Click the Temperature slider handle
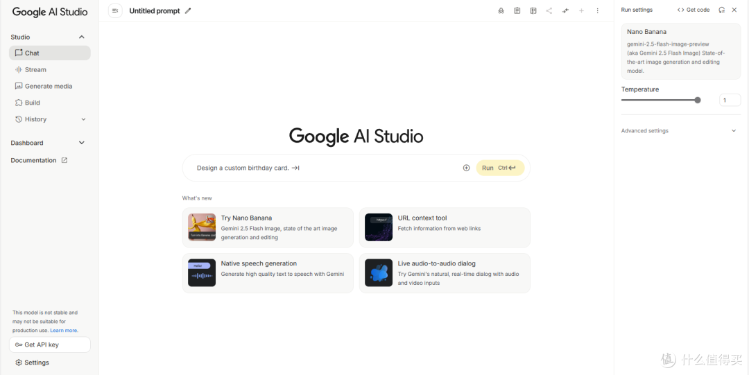 click(698, 100)
